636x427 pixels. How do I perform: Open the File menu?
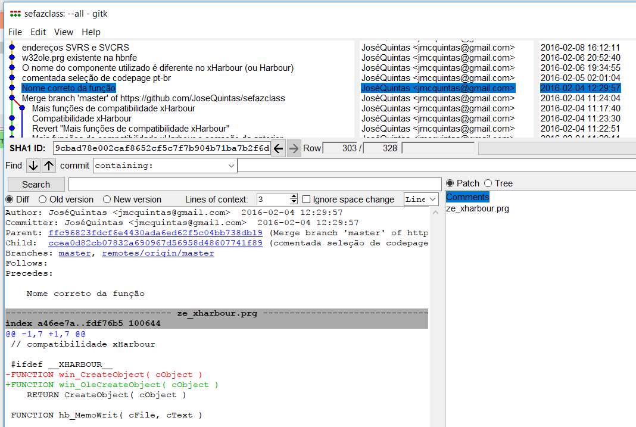click(15, 32)
